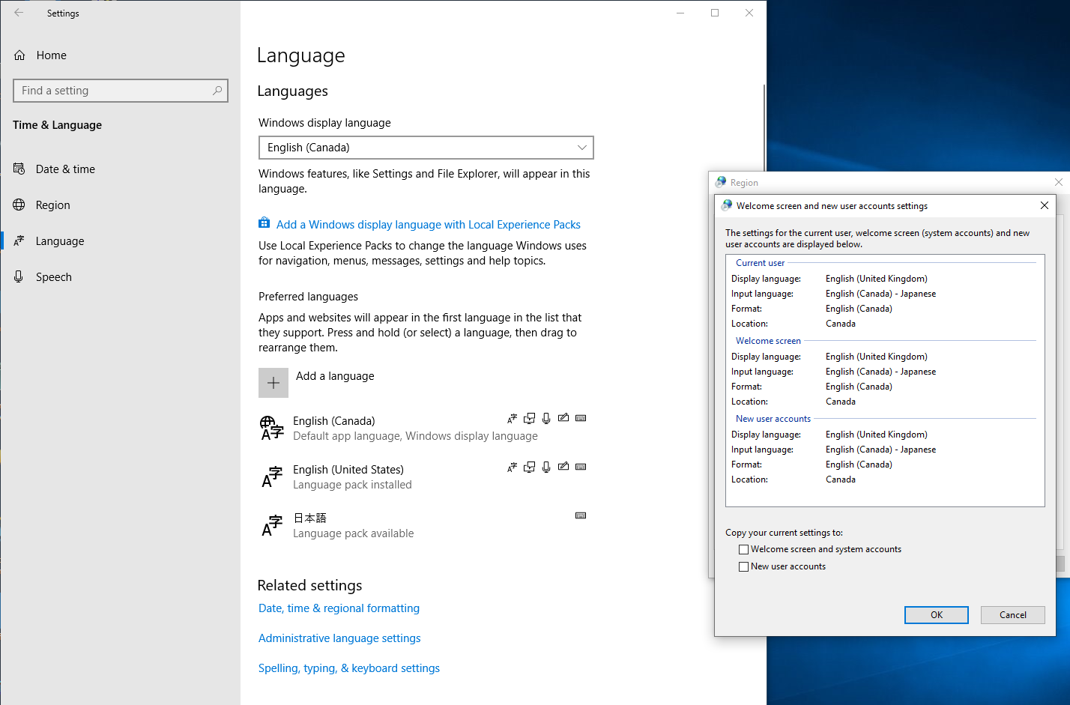Image resolution: width=1070 pixels, height=705 pixels.
Task: Open Windows display language dropdown
Action: (426, 148)
